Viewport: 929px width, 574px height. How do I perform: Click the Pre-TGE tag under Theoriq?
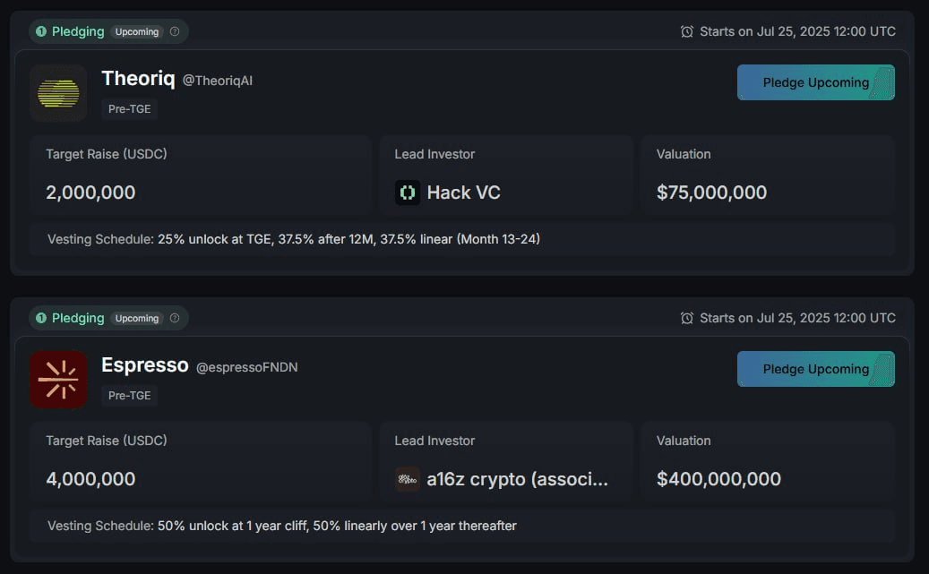129,109
